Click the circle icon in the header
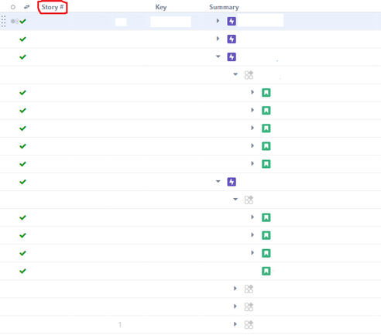 click(13, 7)
